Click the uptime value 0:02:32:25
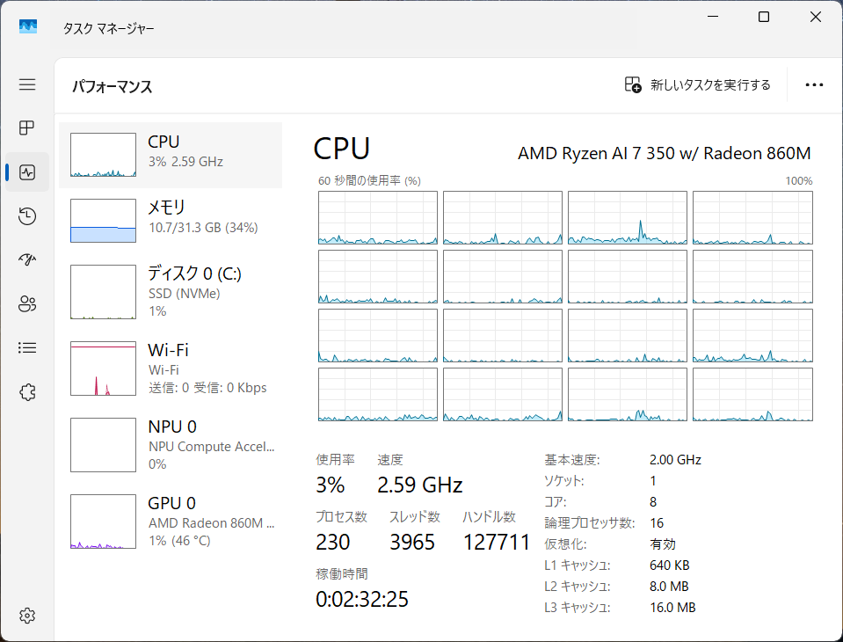Viewport: 843px width, 642px height. (362, 599)
